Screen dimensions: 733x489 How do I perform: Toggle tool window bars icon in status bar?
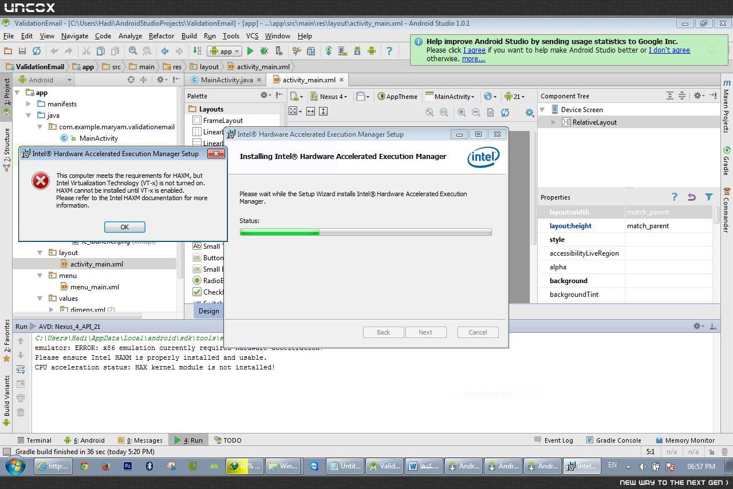[7, 452]
